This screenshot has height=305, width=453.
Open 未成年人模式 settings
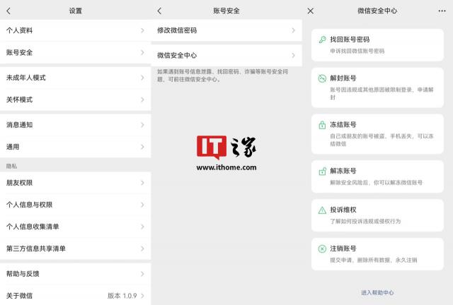[x=75, y=78]
